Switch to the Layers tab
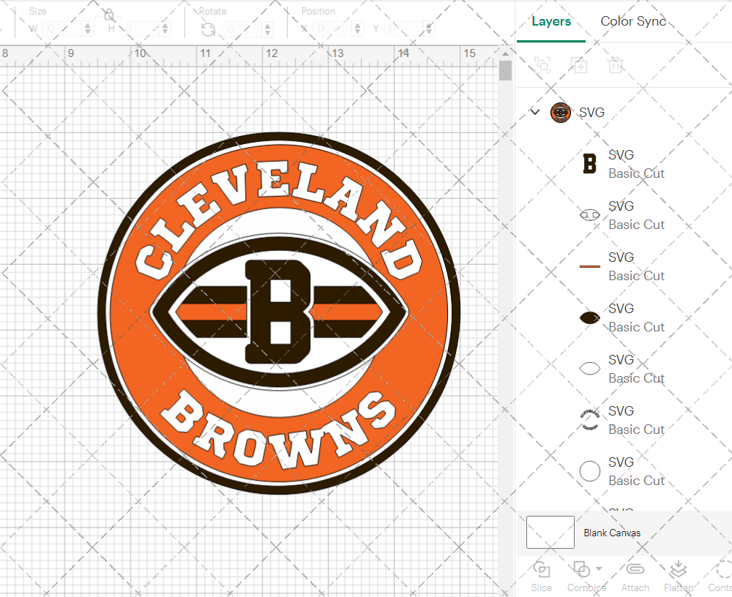This screenshot has height=597, width=732. [551, 21]
